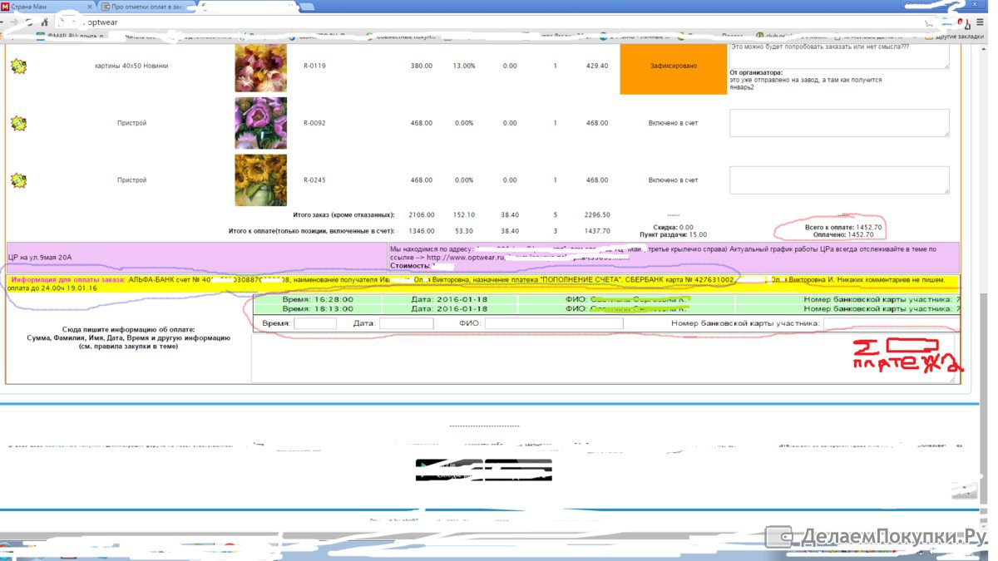998x561 pixels.
Task: Click the R-0245 article code
Action: click(315, 180)
